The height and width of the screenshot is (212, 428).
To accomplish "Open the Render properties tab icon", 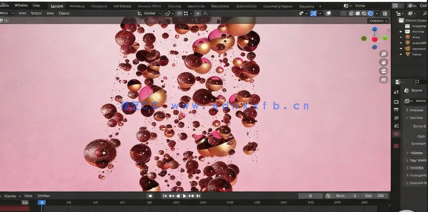I will (396, 91).
